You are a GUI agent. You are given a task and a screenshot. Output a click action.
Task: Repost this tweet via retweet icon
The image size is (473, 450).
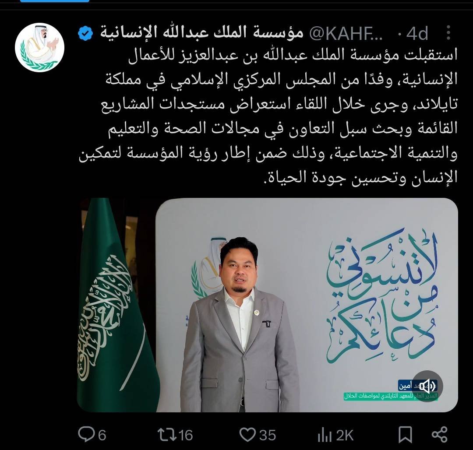tap(166, 435)
